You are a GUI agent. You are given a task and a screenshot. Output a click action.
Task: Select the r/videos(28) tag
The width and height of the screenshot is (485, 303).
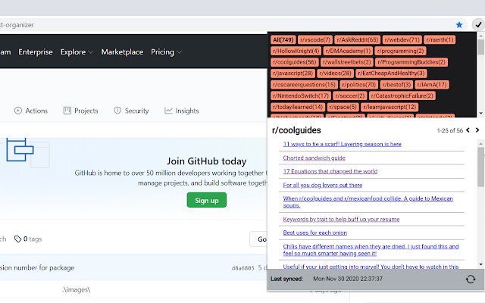tap(335, 73)
